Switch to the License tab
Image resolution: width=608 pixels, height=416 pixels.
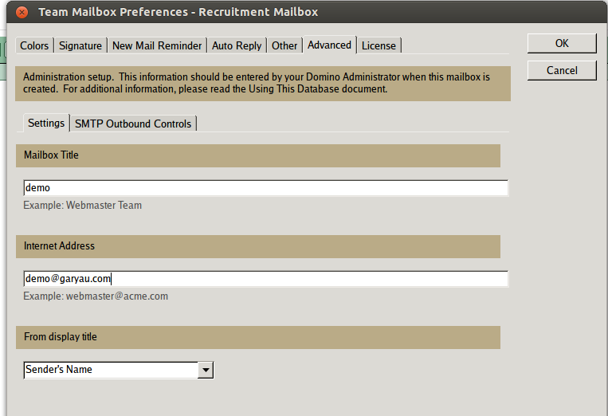379,45
